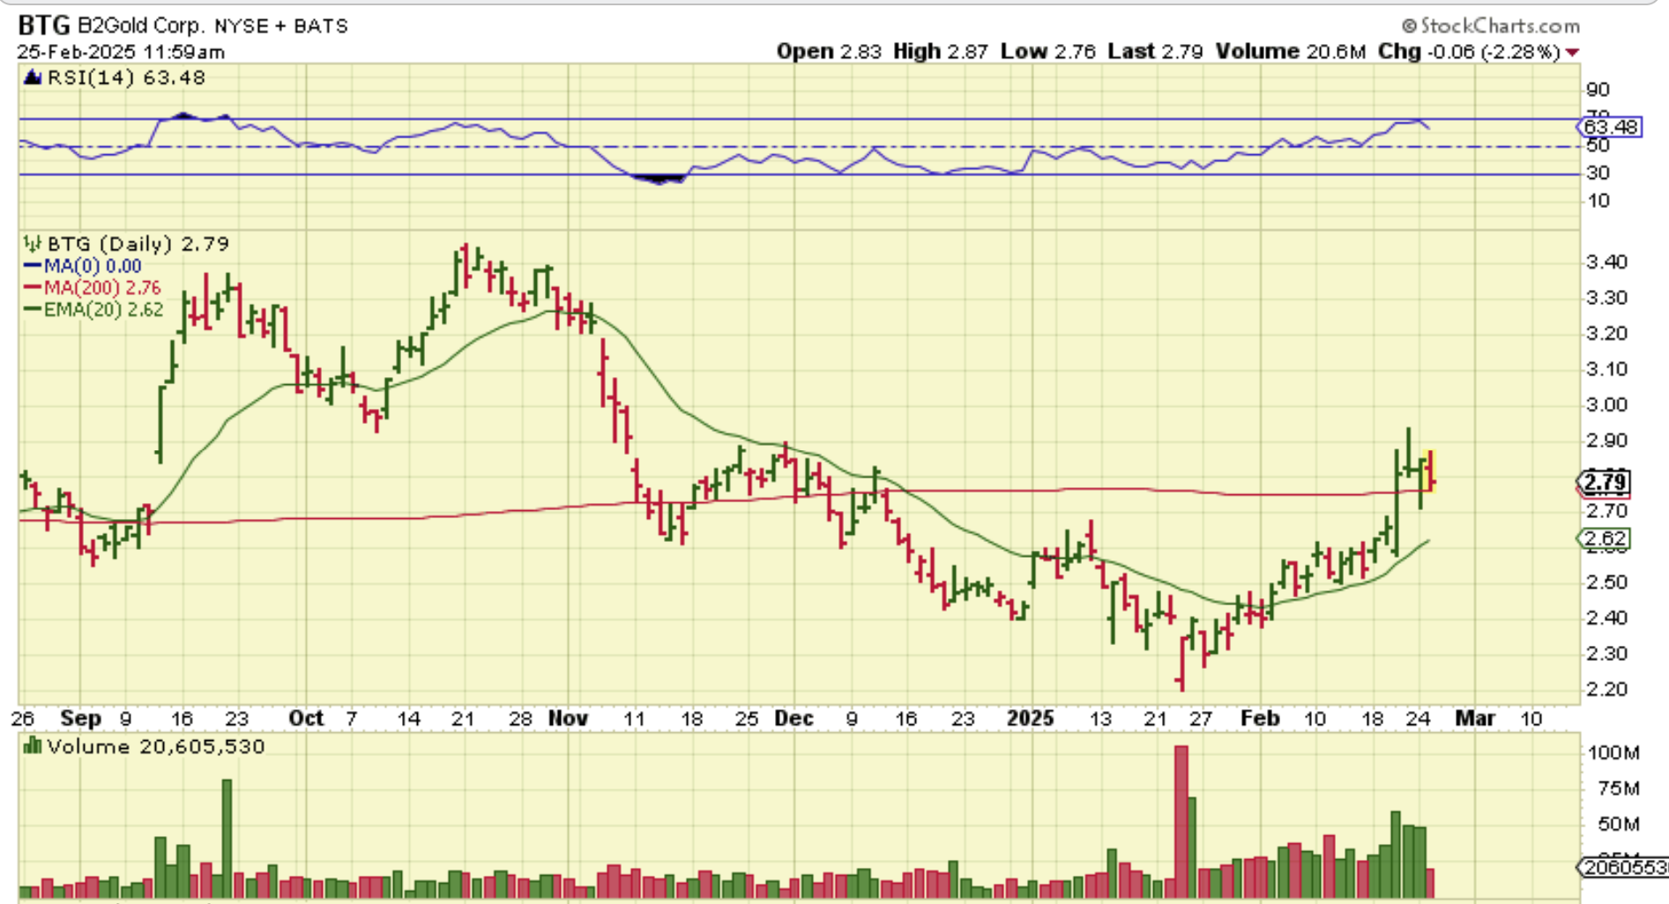Select the BTG ticker symbol in header
The height and width of the screenshot is (904, 1669).
click(x=44, y=25)
